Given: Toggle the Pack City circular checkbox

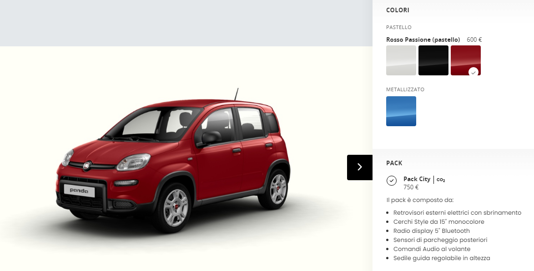Looking at the screenshot, I should pyautogui.click(x=392, y=181).
